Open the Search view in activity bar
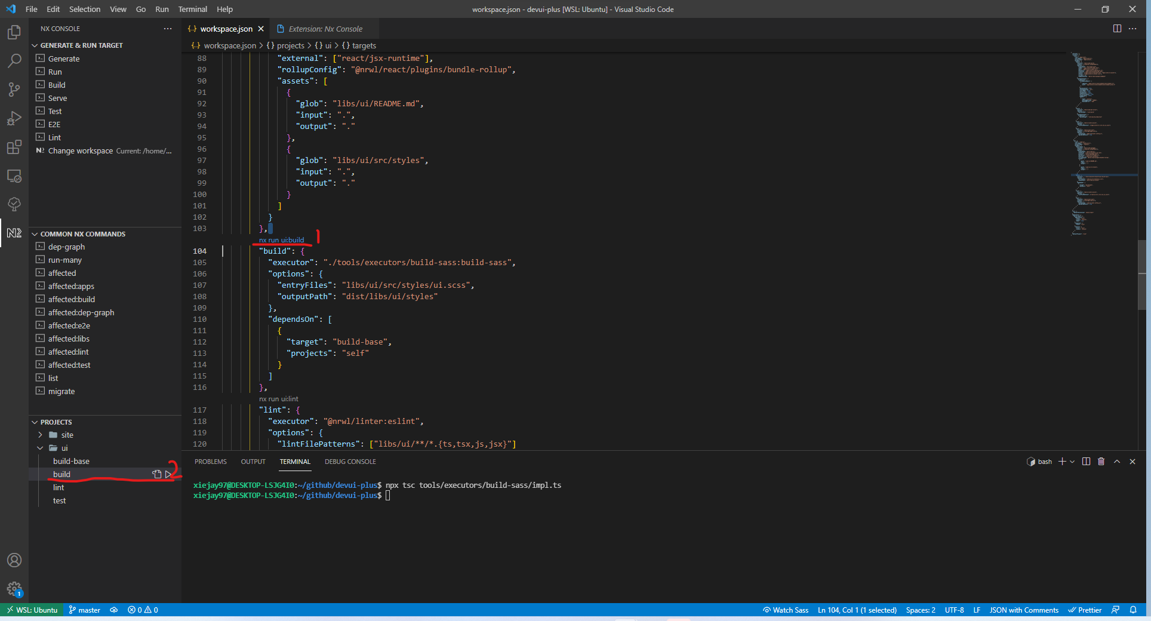The image size is (1151, 621). pos(14,60)
